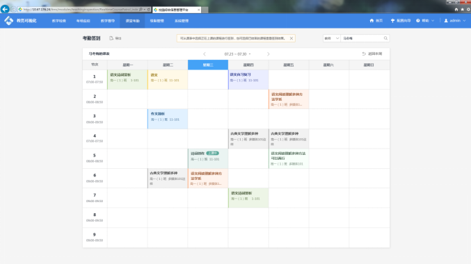Screen dimensions: 471x264
Task: Open the blue 作文 course on Tuesday period 3
Action: click(x=168, y=119)
